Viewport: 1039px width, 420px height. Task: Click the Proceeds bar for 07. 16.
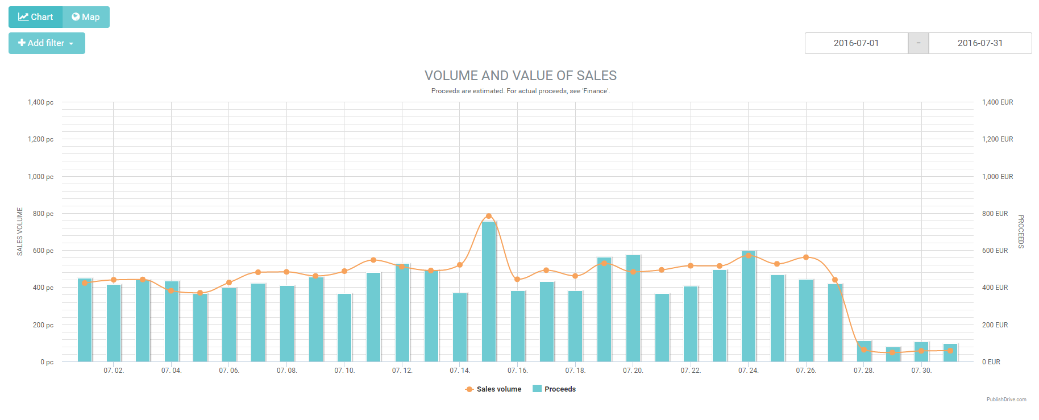click(x=518, y=326)
